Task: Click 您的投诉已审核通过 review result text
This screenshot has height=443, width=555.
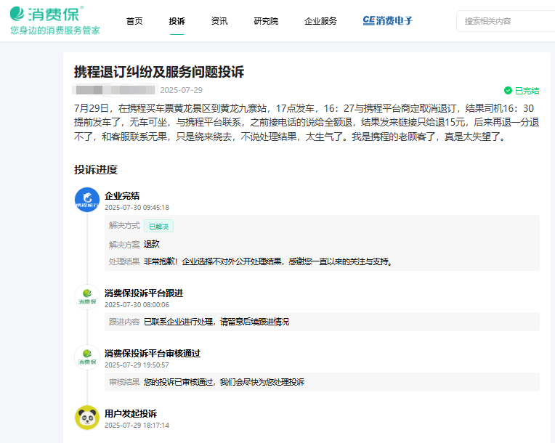Action: click(x=224, y=382)
